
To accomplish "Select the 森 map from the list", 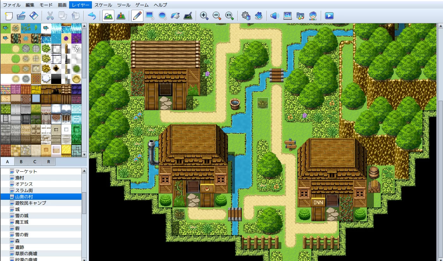I will 17,241.
